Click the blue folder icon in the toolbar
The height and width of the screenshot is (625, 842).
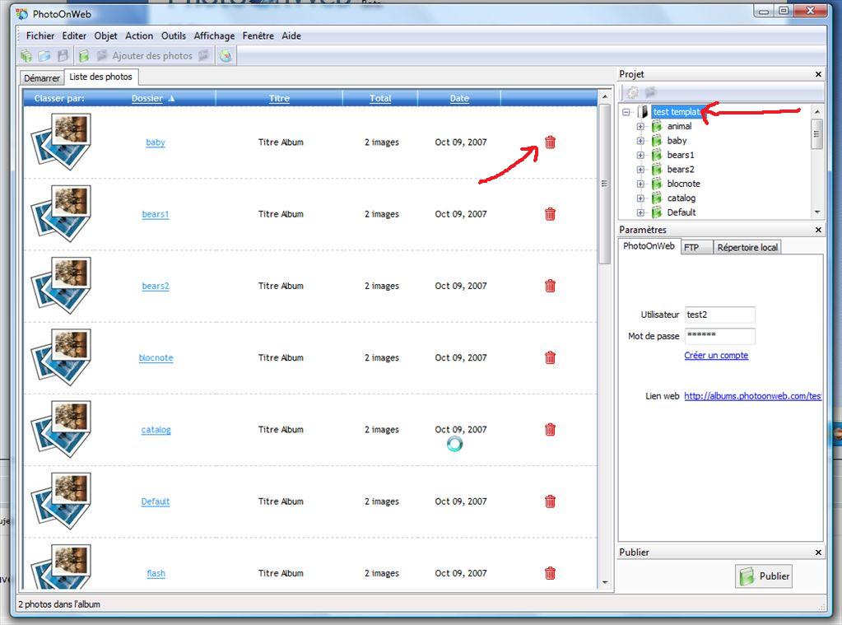(44, 56)
